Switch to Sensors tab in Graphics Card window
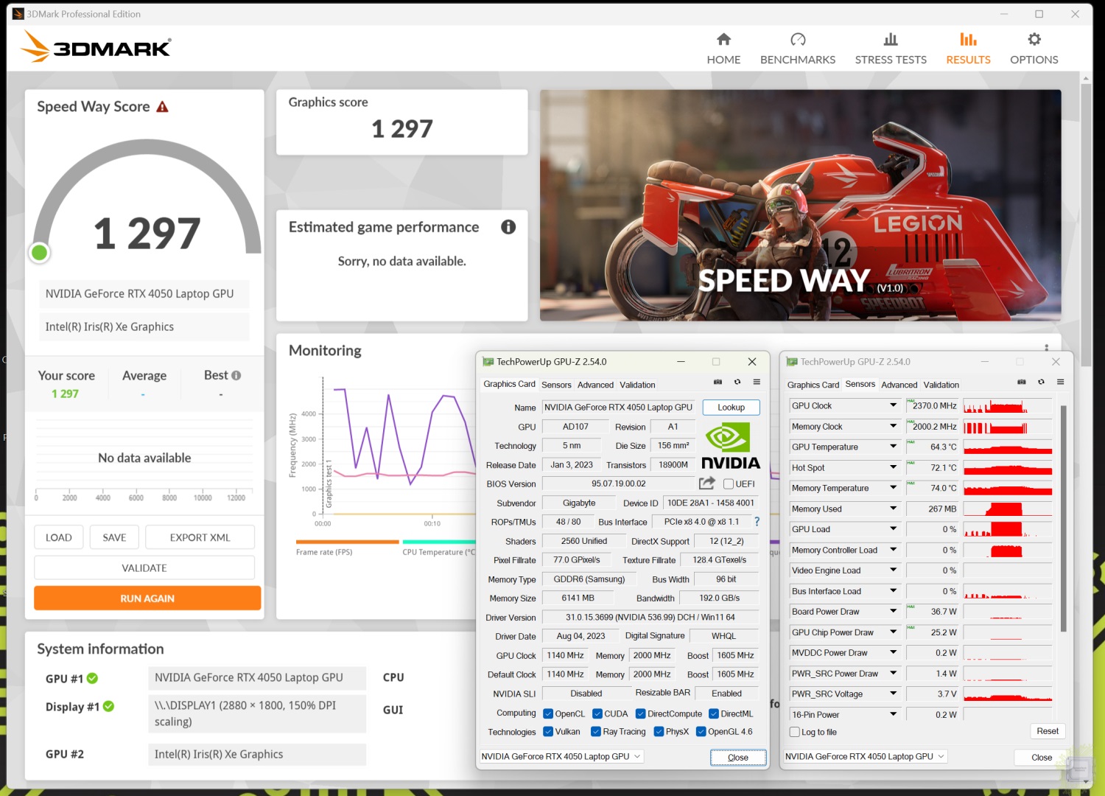 coord(556,385)
